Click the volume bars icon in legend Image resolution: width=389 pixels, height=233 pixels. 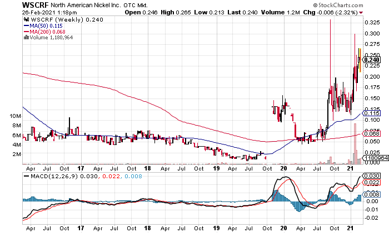26,37
